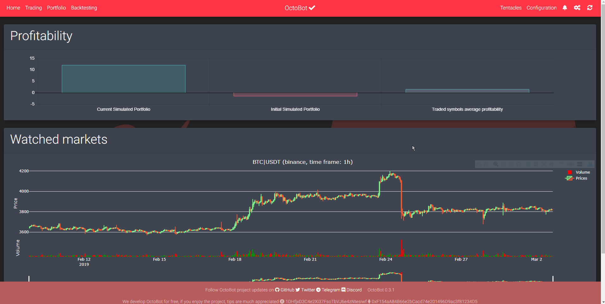Click the gears commands icon in navbar

(x=577, y=8)
